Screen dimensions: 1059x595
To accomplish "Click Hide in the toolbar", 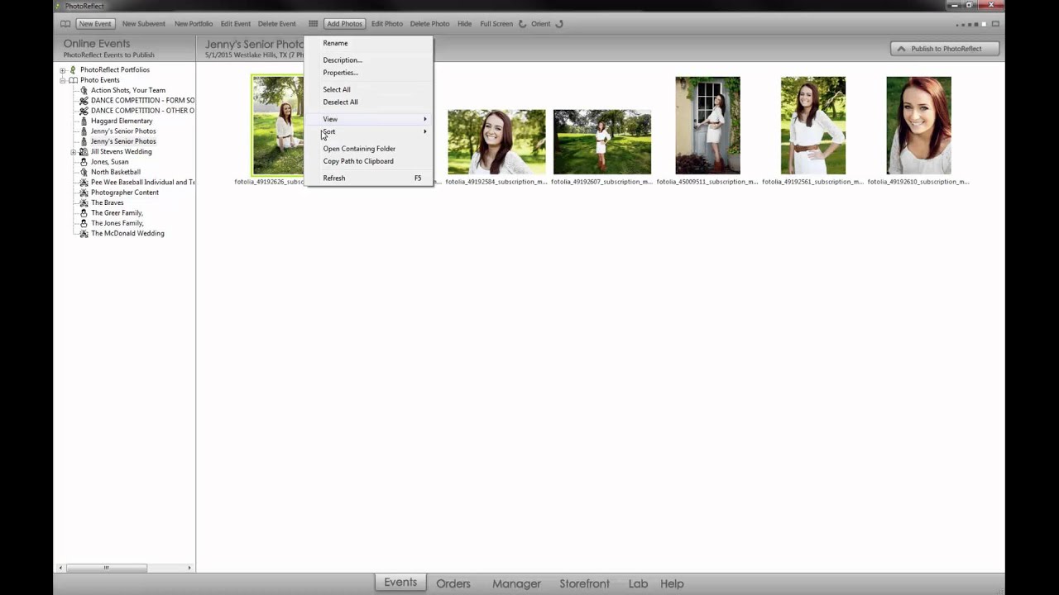I will click(465, 24).
